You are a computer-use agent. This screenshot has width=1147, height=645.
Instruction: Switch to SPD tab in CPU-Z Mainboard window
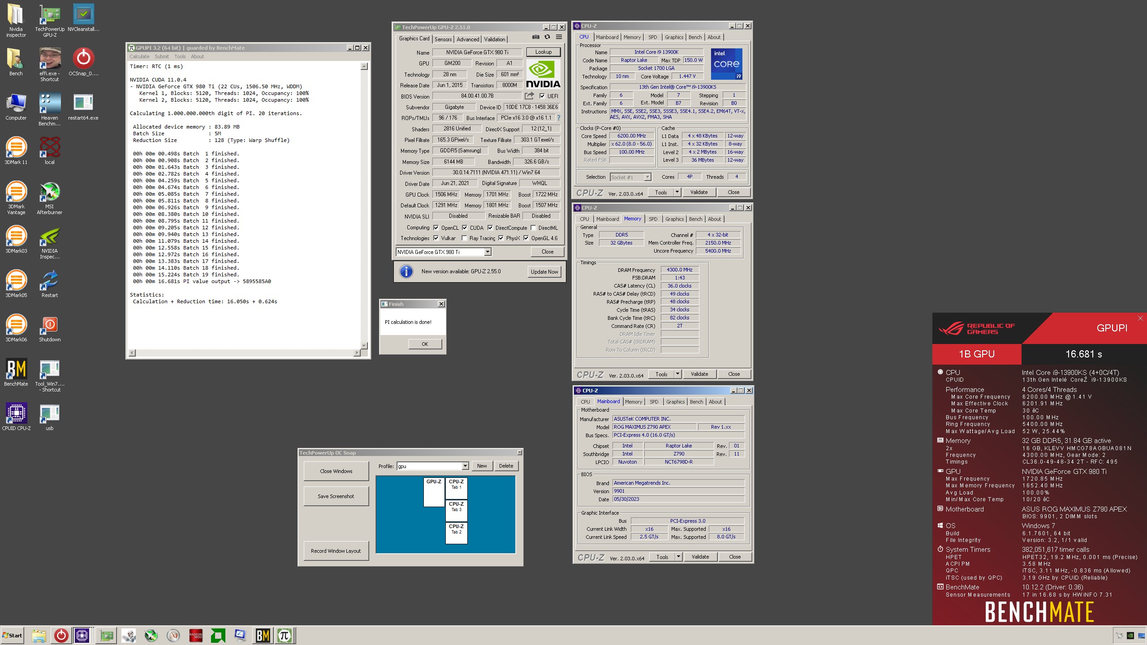coord(654,402)
